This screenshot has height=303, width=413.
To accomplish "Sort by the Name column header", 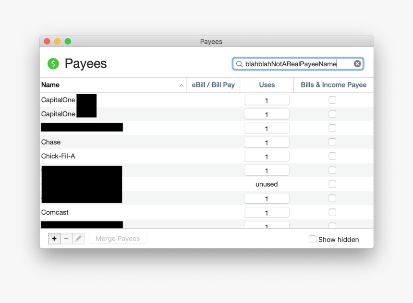I will (x=113, y=85).
